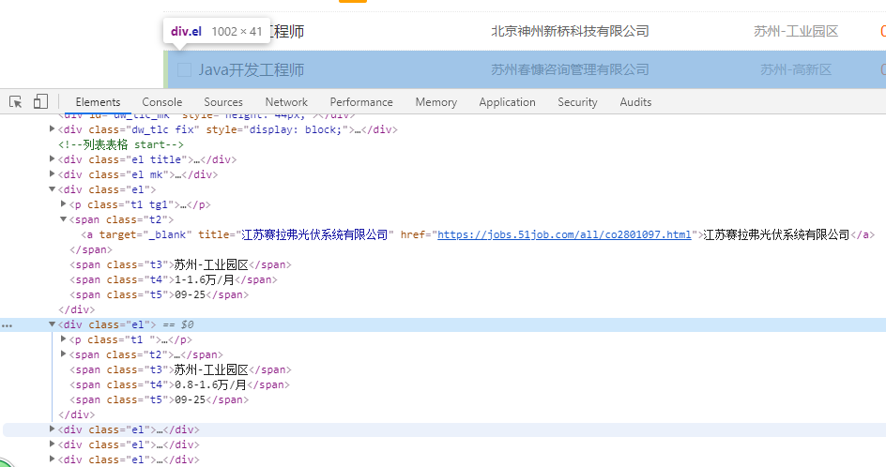
Task: Click location text 苏州-高新区 on the page
Action: (x=796, y=69)
